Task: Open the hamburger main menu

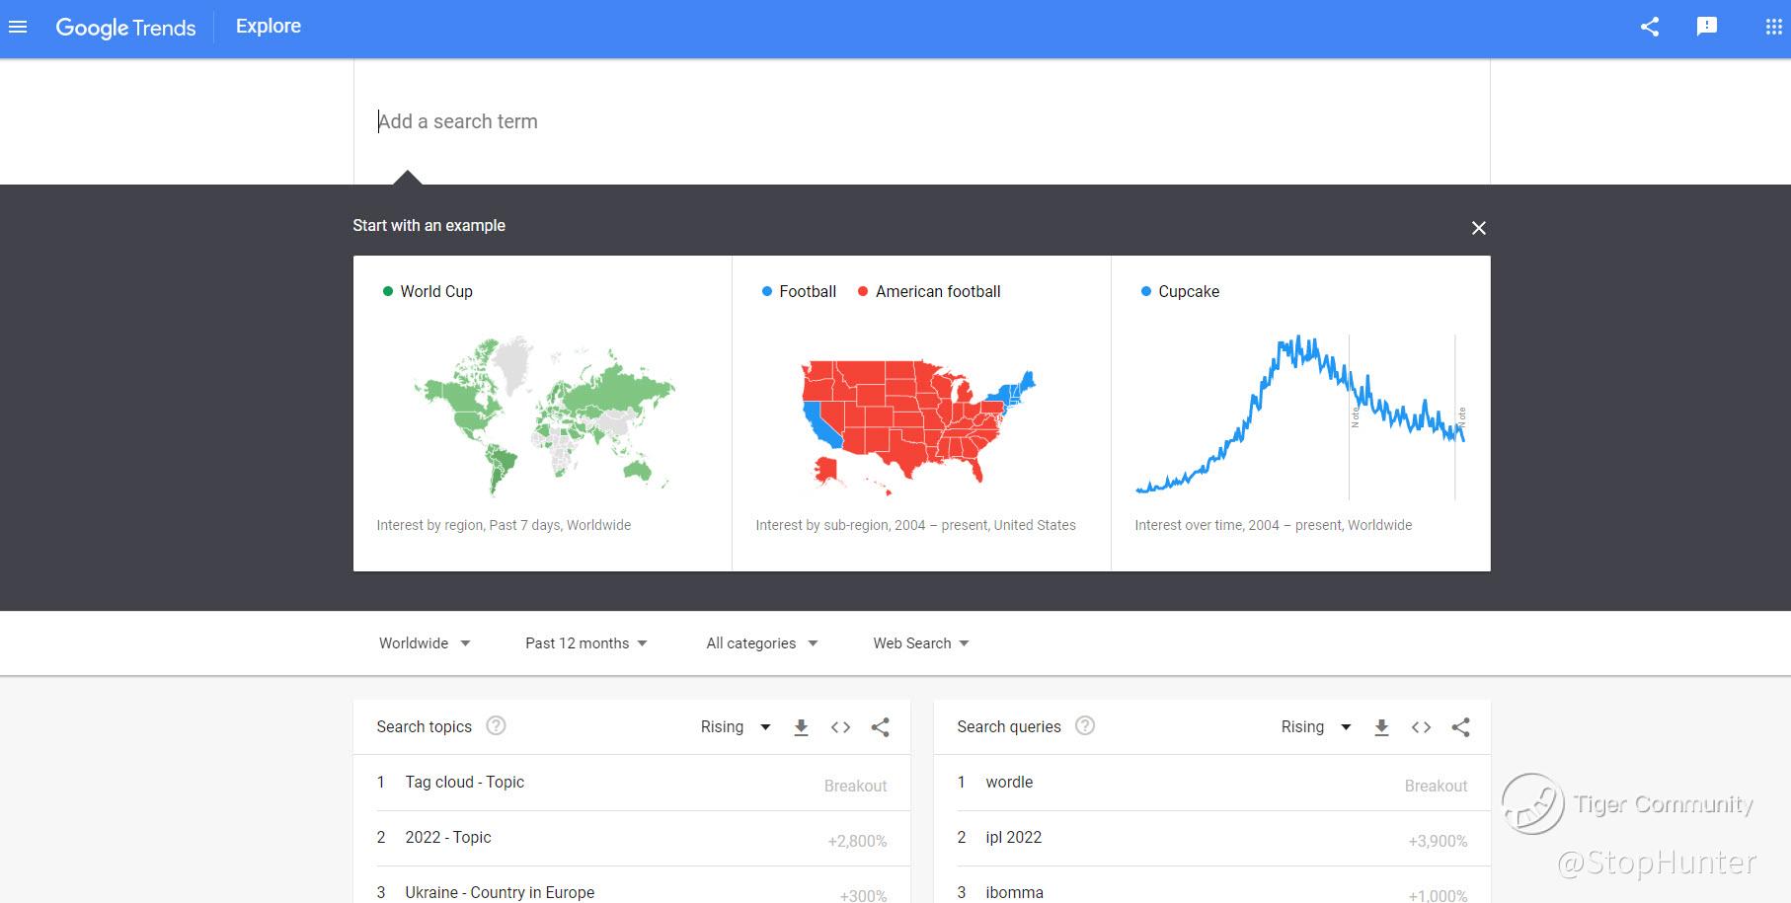Action: pyautogui.click(x=18, y=28)
